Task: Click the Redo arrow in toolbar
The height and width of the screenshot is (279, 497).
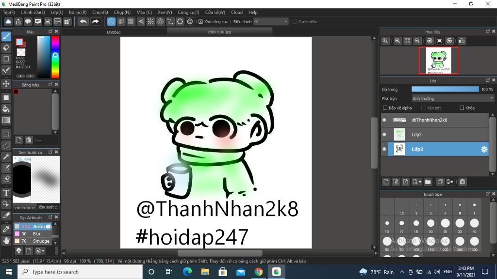Action: pos(95,21)
